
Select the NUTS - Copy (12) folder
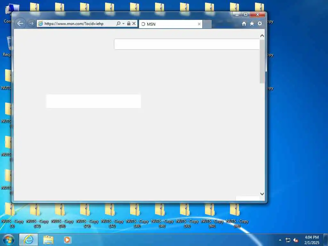(37, 216)
